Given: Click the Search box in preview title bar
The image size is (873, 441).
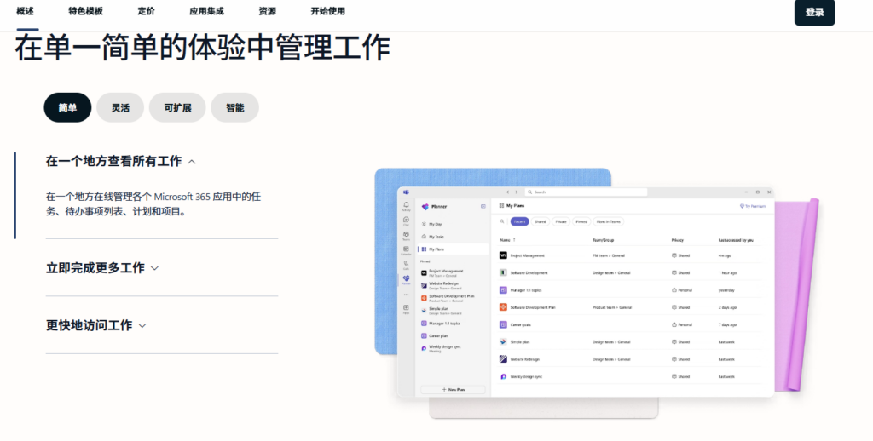Looking at the screenshot, I should click(587, 192).
